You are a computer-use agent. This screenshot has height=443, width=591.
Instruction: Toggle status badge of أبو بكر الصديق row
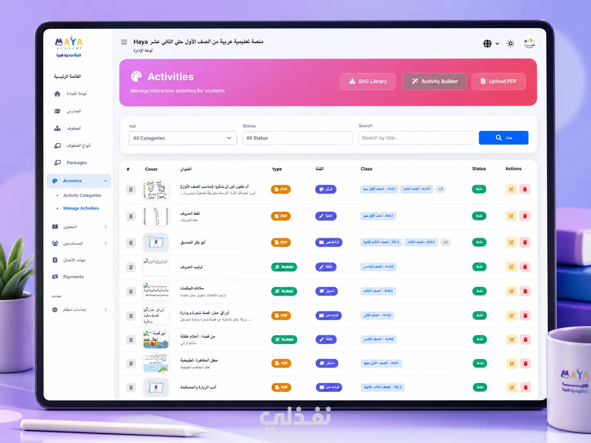pos(479,242)
